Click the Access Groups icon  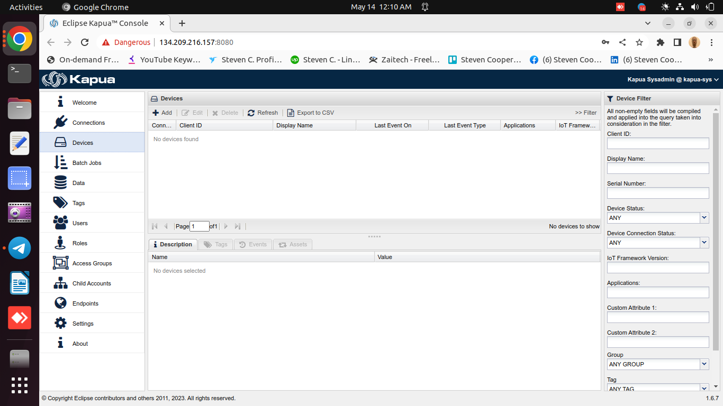pyautogui.click(x=61, y=263)
